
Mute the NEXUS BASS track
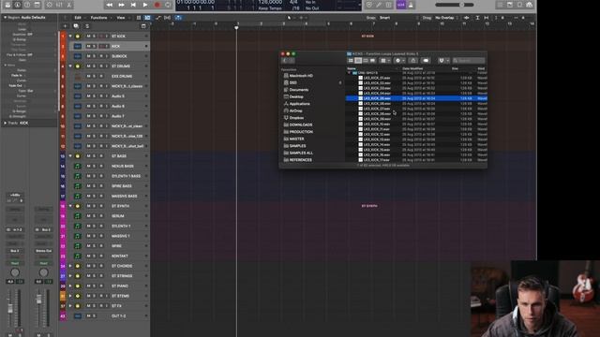(88, 166)
